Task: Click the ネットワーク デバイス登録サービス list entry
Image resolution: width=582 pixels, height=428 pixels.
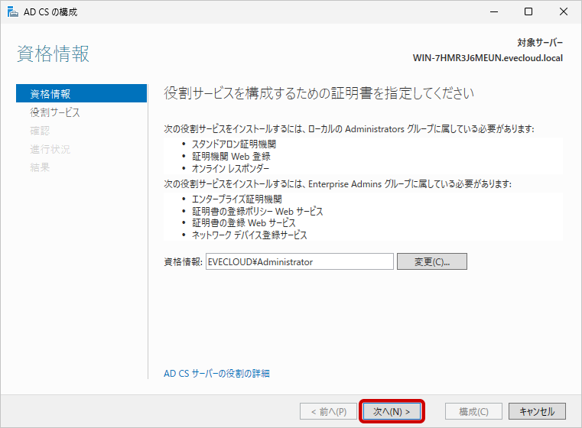Action: click(x=250, y=235)
